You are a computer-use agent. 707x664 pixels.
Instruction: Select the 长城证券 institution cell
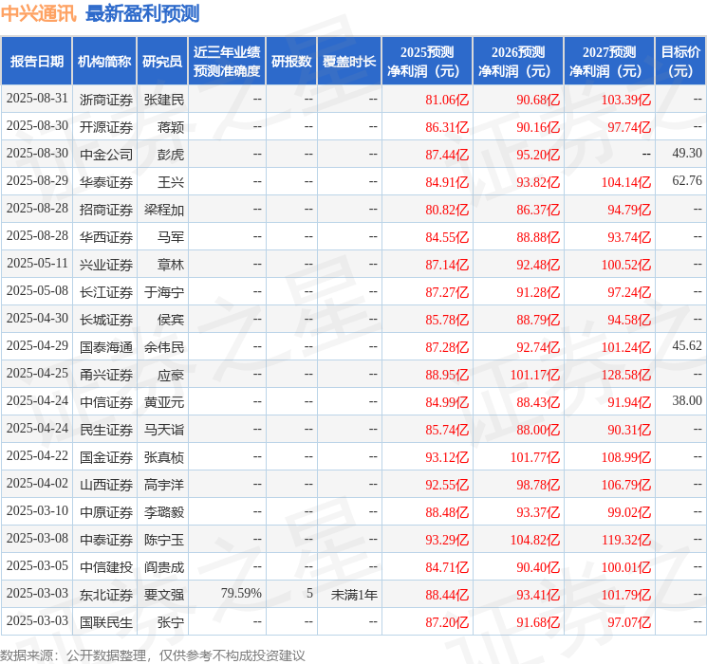coord(106,320)
